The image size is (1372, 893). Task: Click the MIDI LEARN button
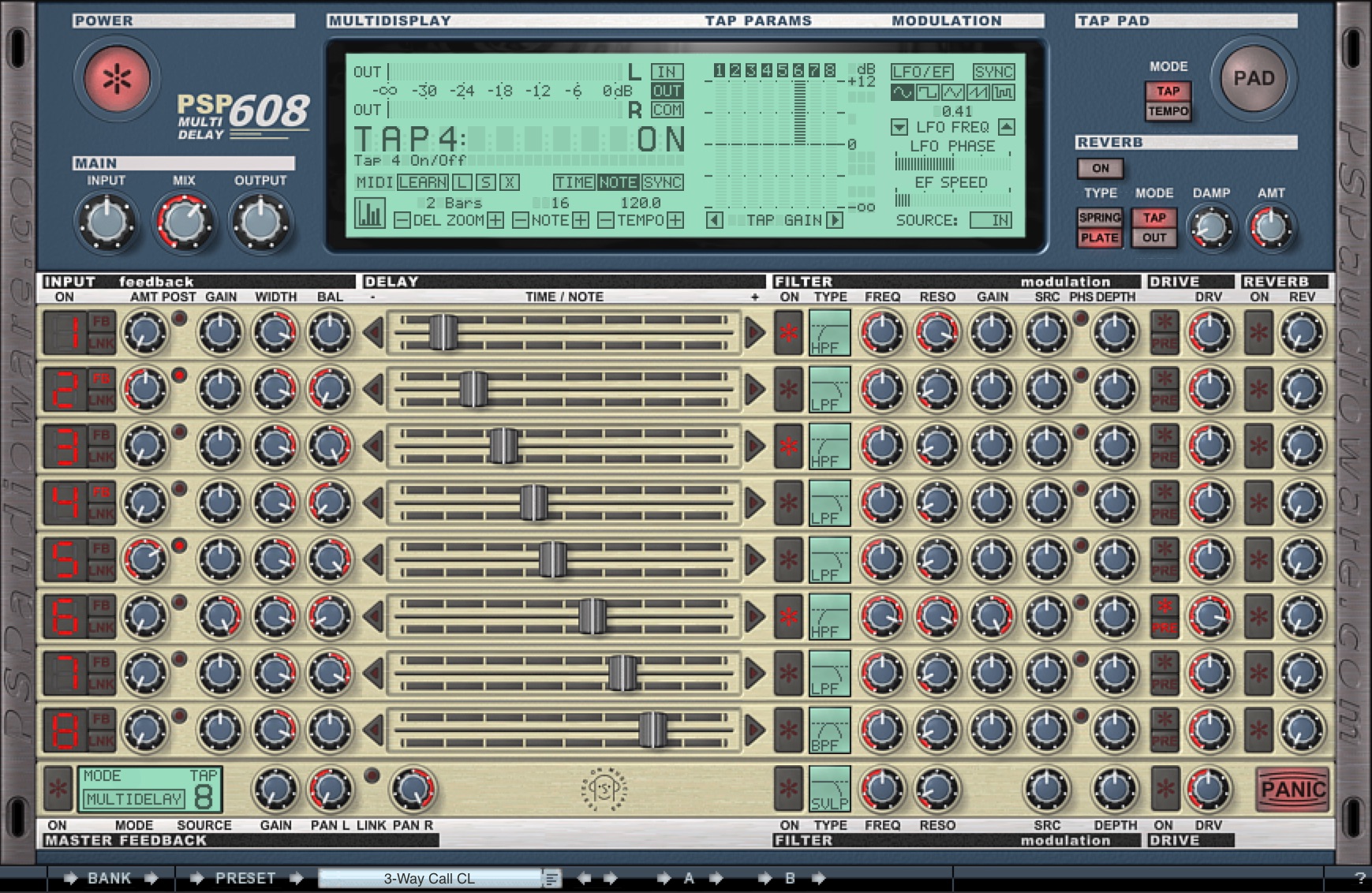(x=423, y=182)
